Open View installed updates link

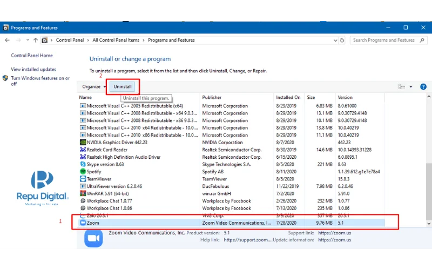33,70
